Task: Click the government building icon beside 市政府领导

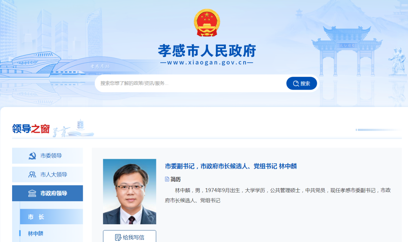Action: (x=32, y=193)
